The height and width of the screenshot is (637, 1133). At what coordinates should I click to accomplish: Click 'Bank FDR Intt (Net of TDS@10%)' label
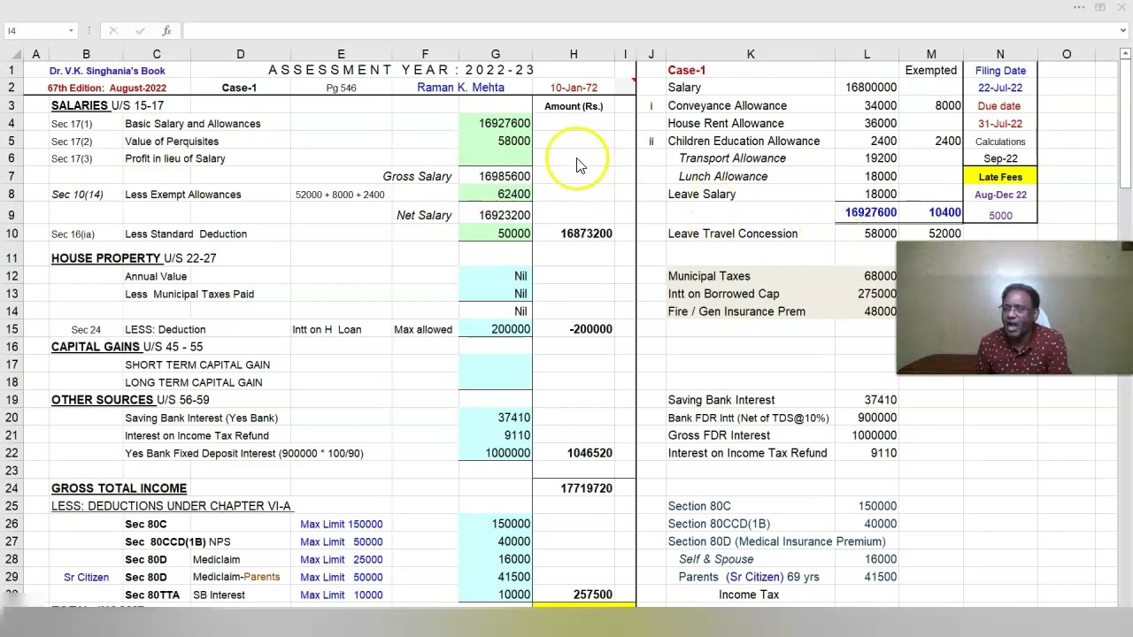tap(749, 418)
